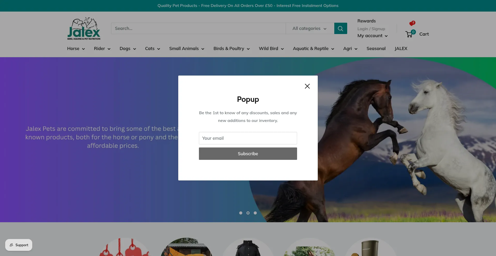Screen dimensions: 496x256
Task: Open the black jacket category thumbnail
Action: coord(248,247)
